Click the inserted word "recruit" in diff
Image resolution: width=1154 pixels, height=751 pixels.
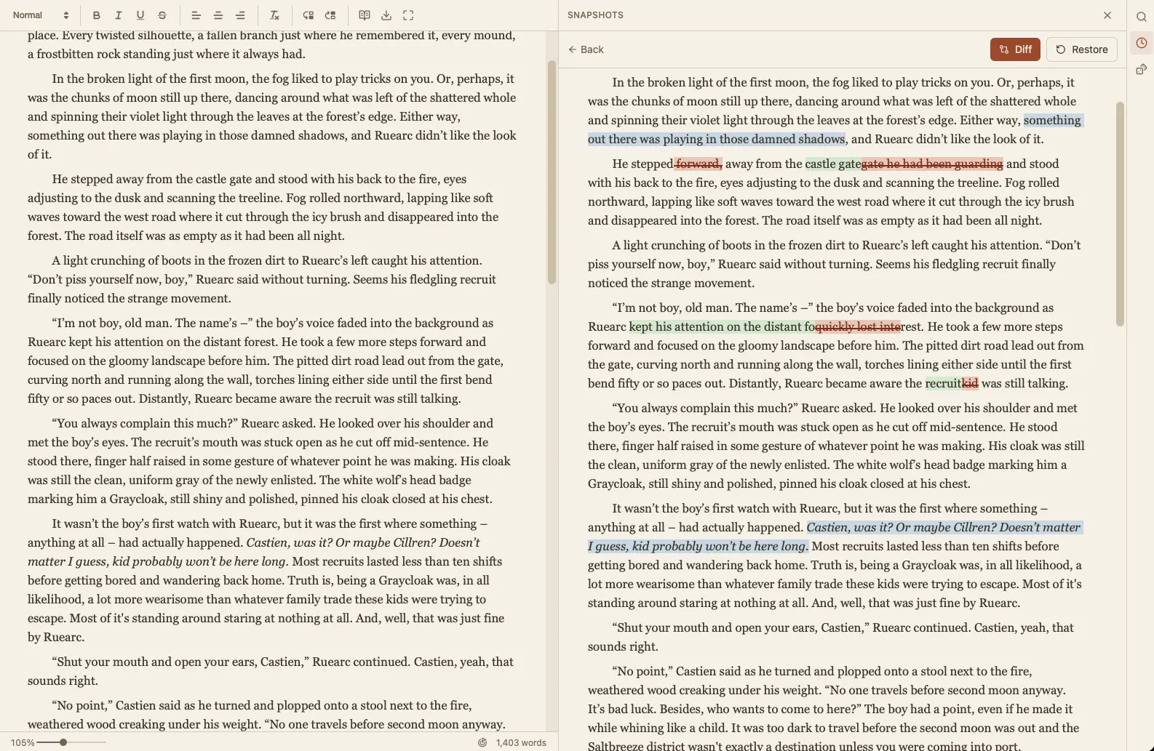coord(943,383)
